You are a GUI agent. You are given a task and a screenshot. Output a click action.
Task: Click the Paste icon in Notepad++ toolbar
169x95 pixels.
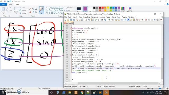click(x=92, y=20)
